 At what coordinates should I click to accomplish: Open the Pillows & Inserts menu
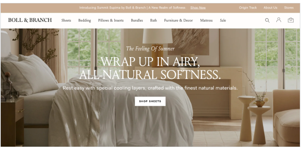[111, 20]
